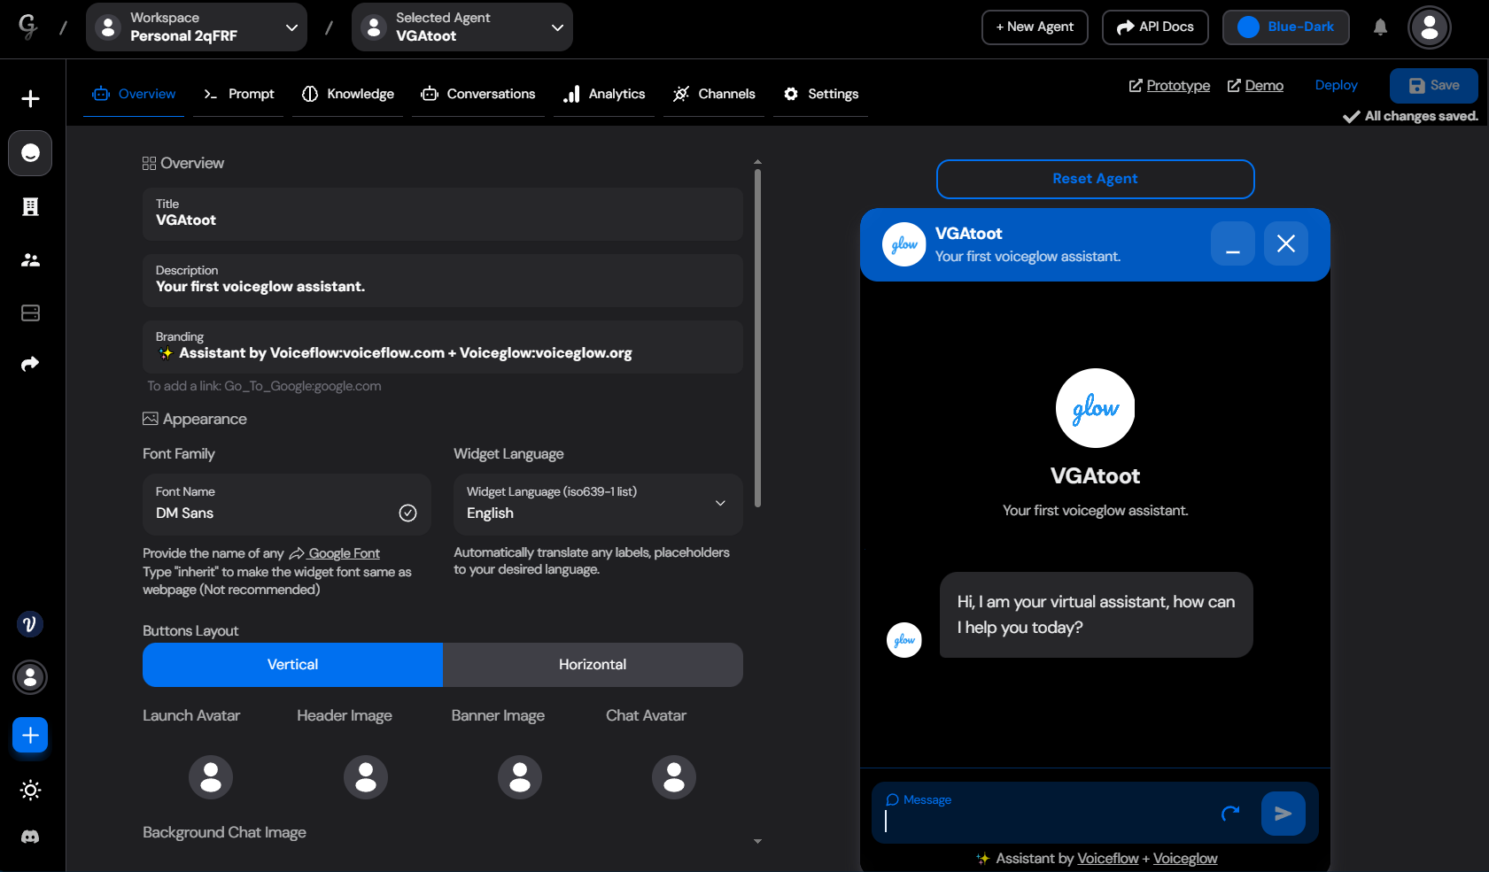
Task: Toggle the Blue-Dark theme button
Action: coord(1285,27)
